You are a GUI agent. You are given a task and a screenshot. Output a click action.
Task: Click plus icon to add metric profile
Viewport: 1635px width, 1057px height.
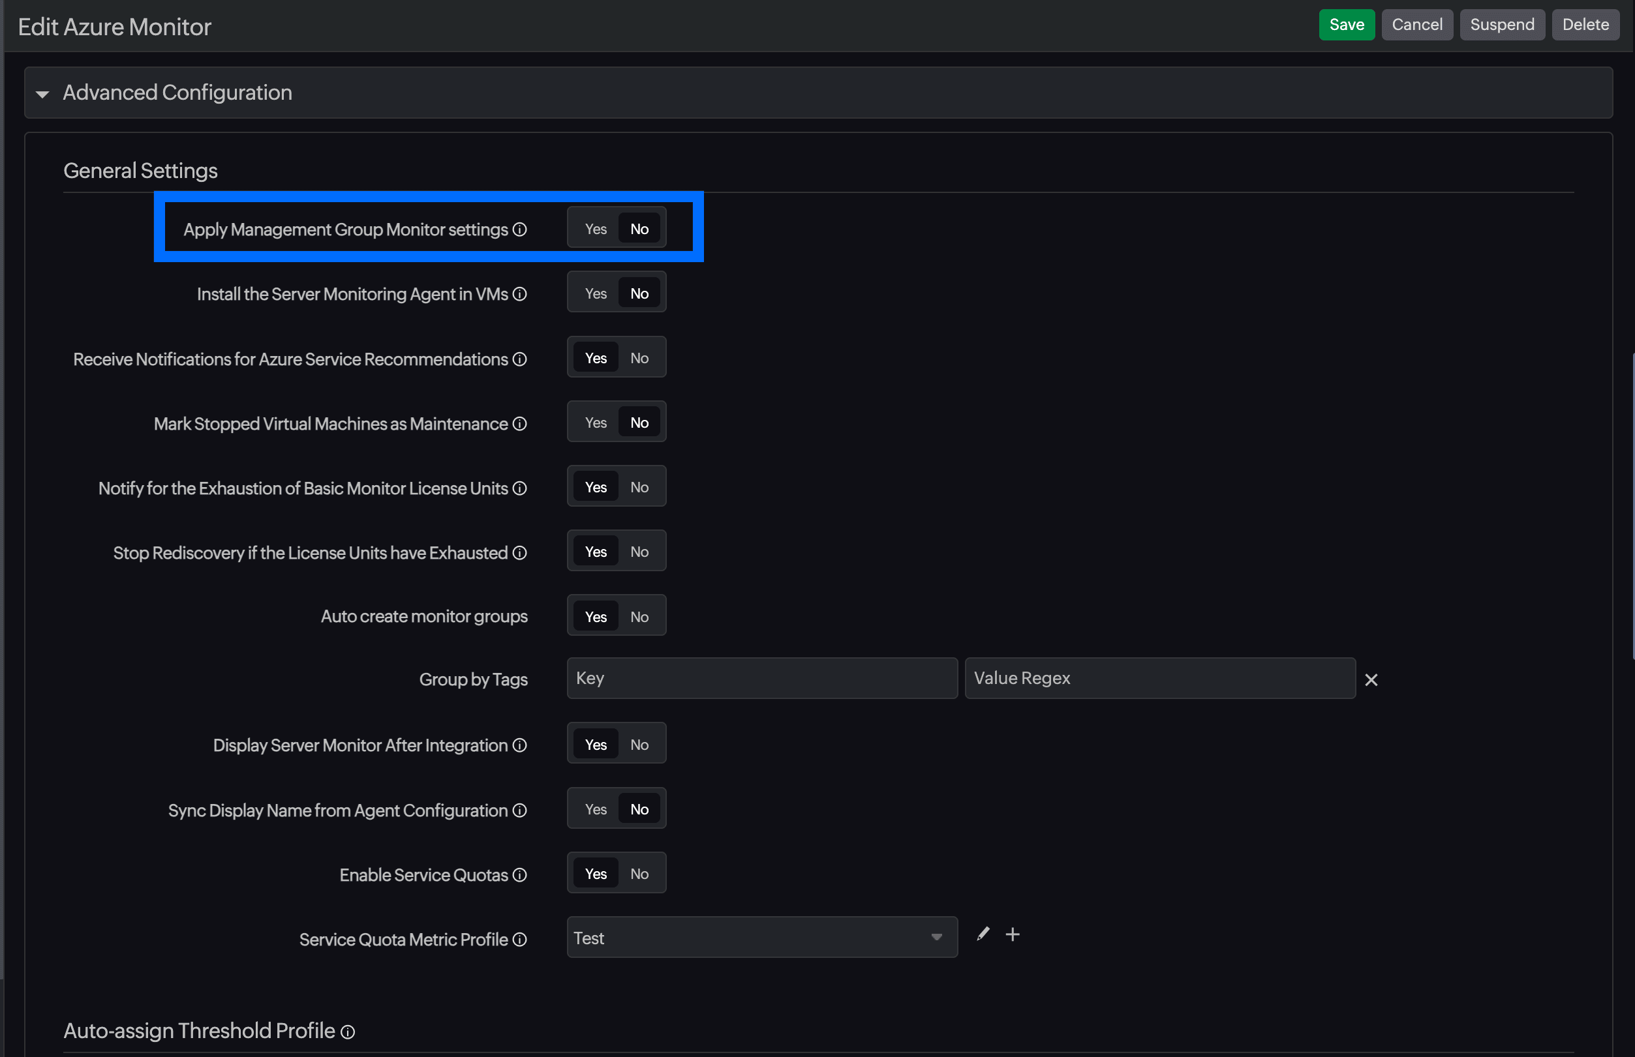[x=1012, y=934]
